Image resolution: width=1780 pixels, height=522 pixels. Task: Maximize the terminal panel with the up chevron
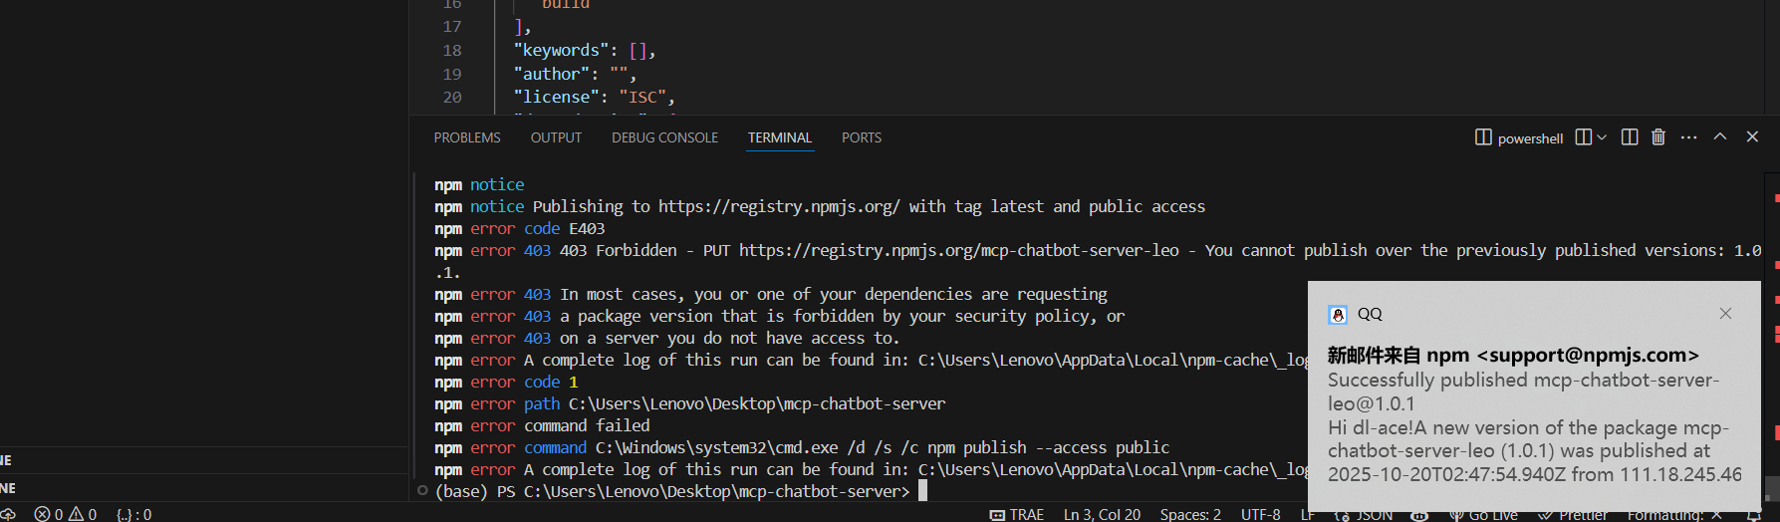1720,137
